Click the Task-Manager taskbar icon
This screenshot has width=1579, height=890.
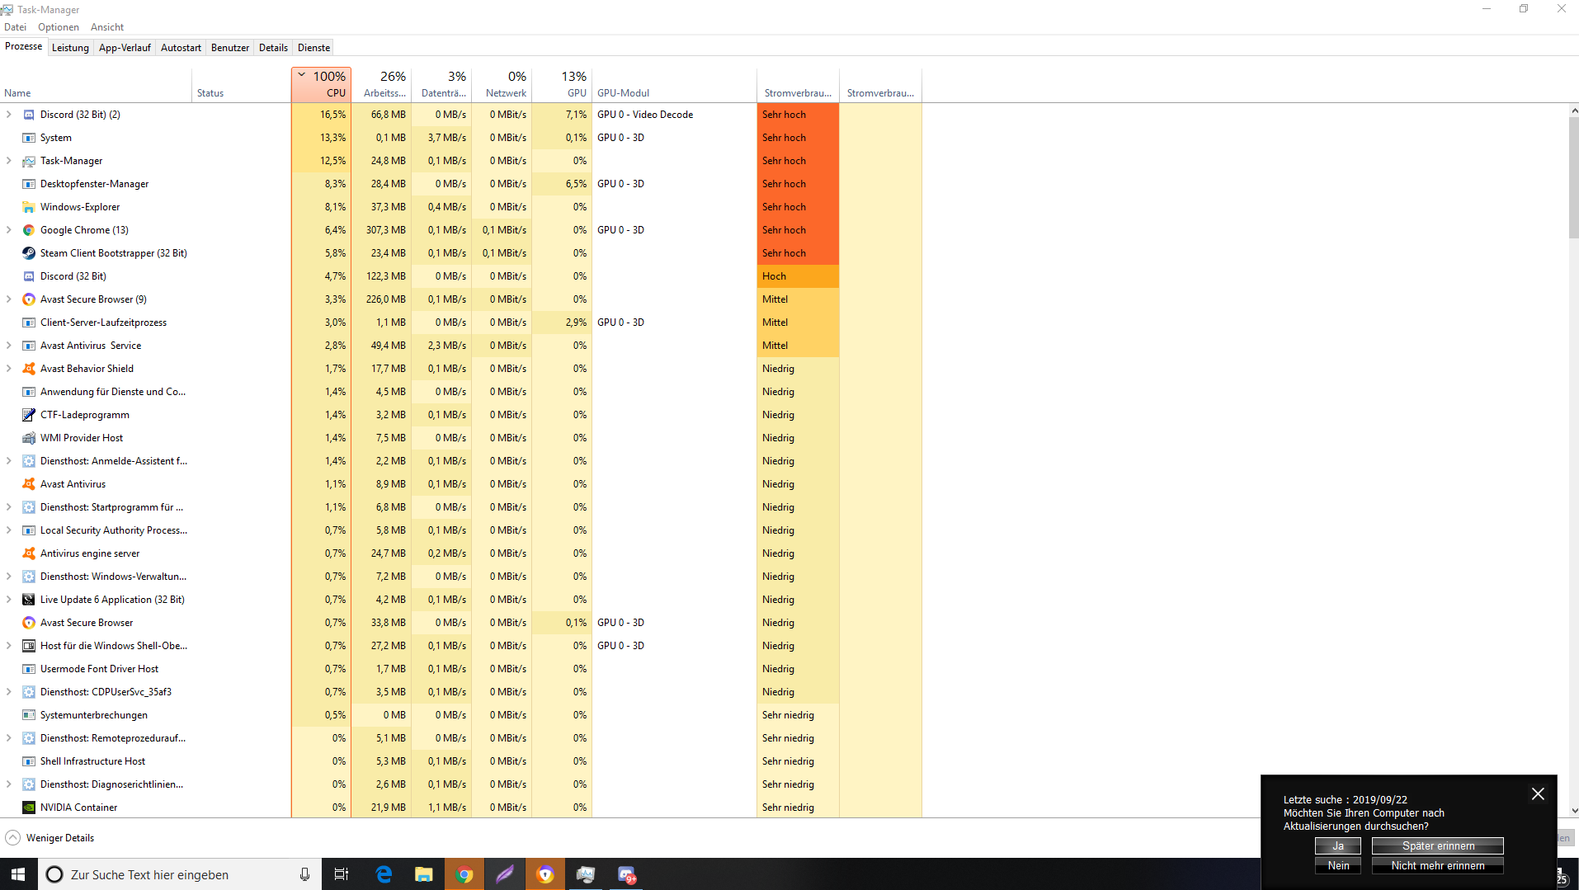click(586, 874)
